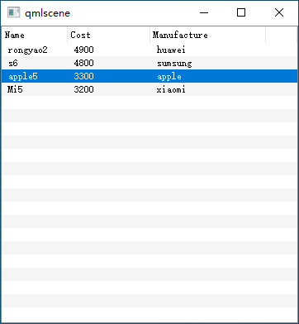Click the apple manufacturer cell
Screen dimensions: 299x324
(x=169, y=77)
